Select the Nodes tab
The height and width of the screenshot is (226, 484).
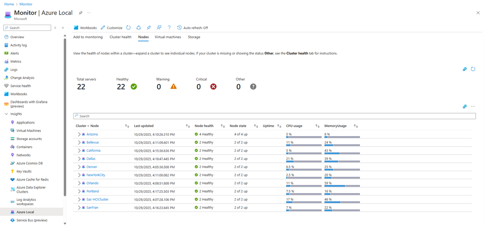click(x=143, y=37)
